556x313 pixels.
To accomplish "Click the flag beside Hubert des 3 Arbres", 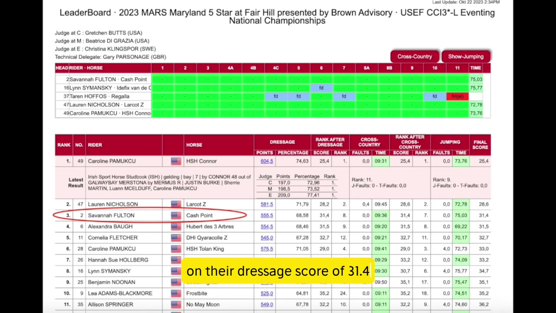I will 176,226.
